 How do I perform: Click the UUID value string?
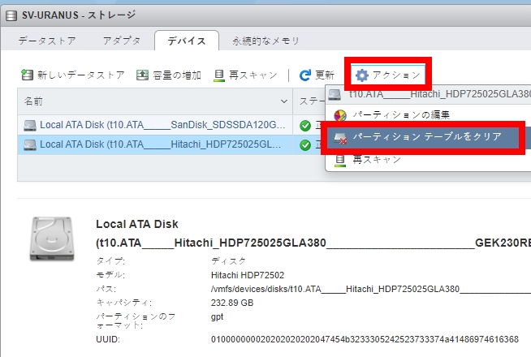[365, 339]
